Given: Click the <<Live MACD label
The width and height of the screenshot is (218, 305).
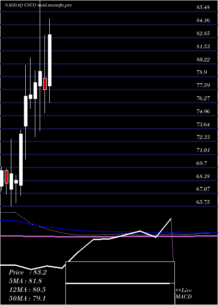Looking at the screenshot, I should 184,294.
